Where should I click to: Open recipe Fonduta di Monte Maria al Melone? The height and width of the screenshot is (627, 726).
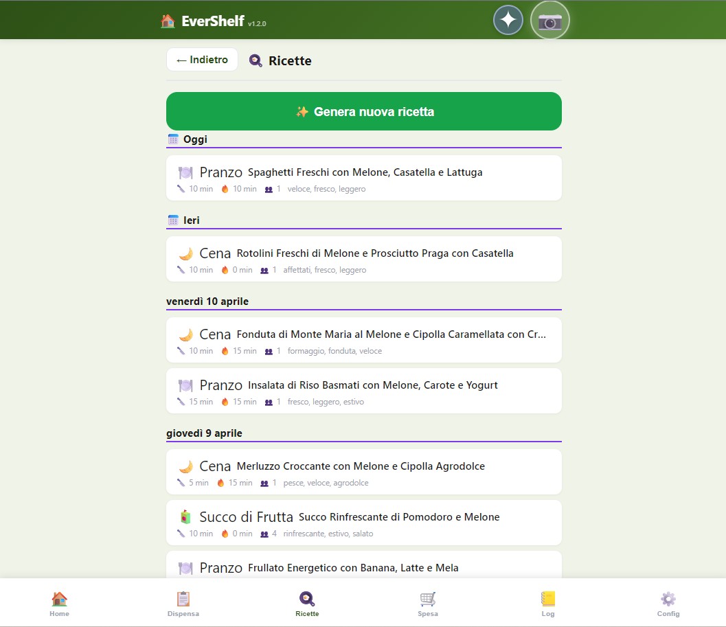click(x=364, y=340)
